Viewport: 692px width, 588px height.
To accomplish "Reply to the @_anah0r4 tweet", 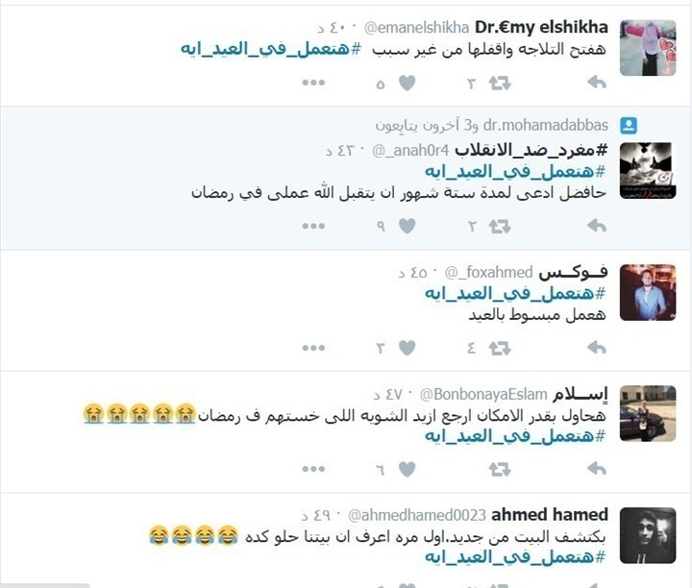I will (x=597, y=226).
